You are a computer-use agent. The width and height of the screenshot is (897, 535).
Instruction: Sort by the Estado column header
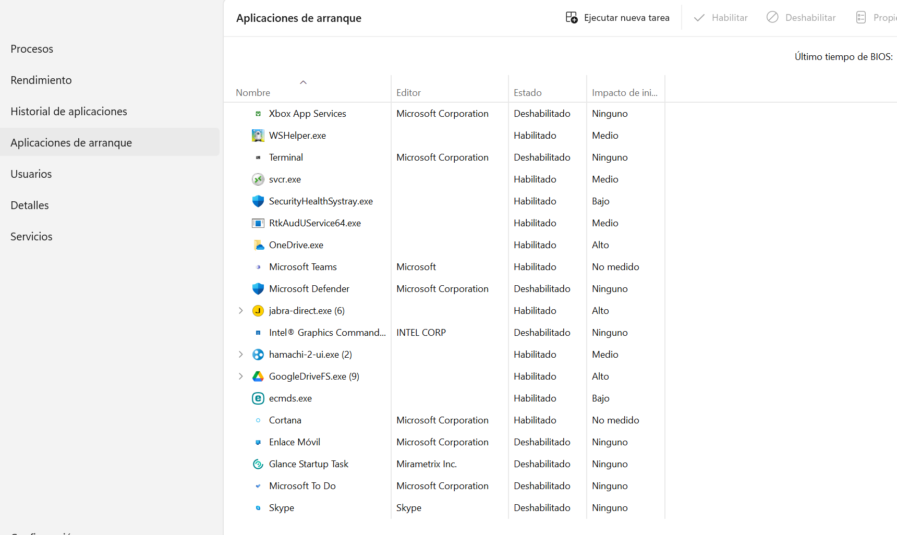(x=528, y=93)
